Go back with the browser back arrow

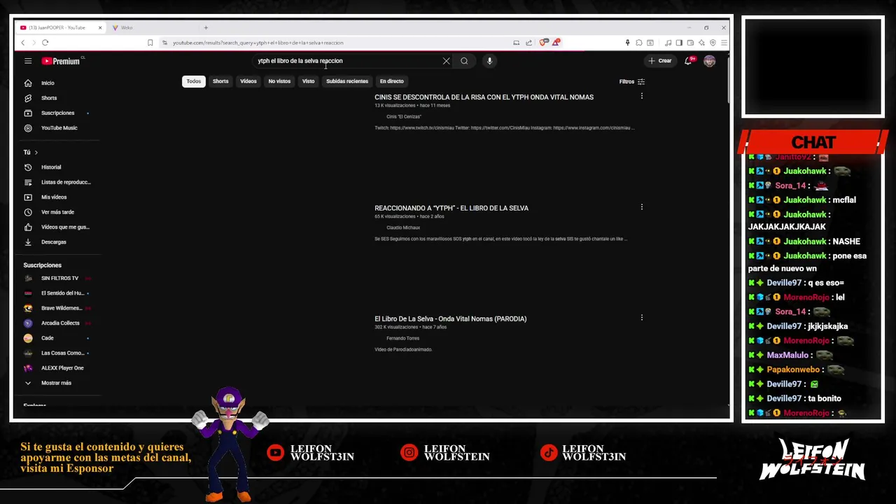[22, 43]
